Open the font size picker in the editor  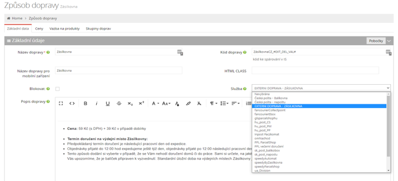coord(166,103)
